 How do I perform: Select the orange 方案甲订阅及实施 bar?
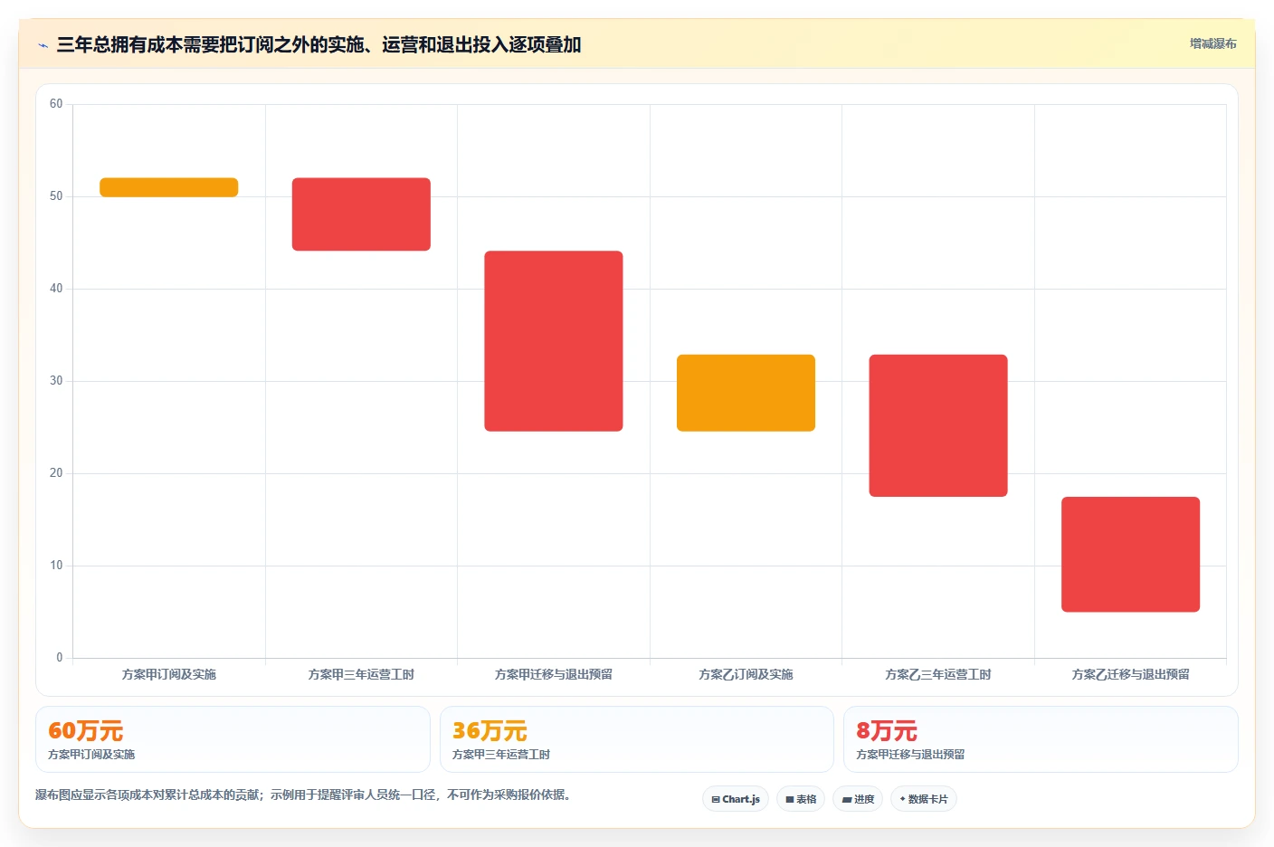pos(169,187)
